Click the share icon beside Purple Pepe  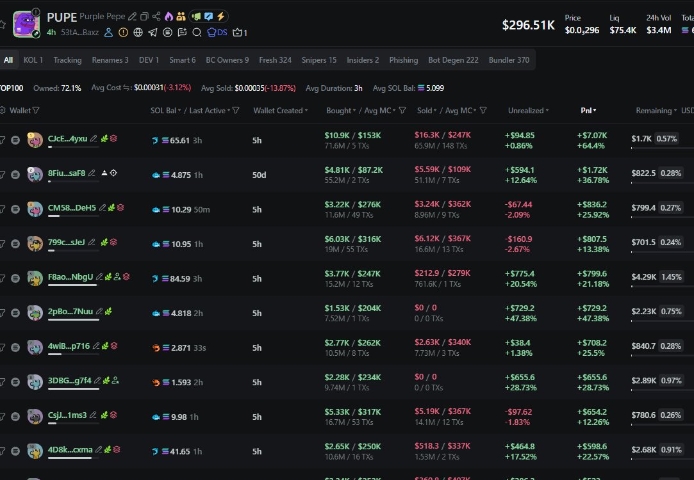[157, 17]
